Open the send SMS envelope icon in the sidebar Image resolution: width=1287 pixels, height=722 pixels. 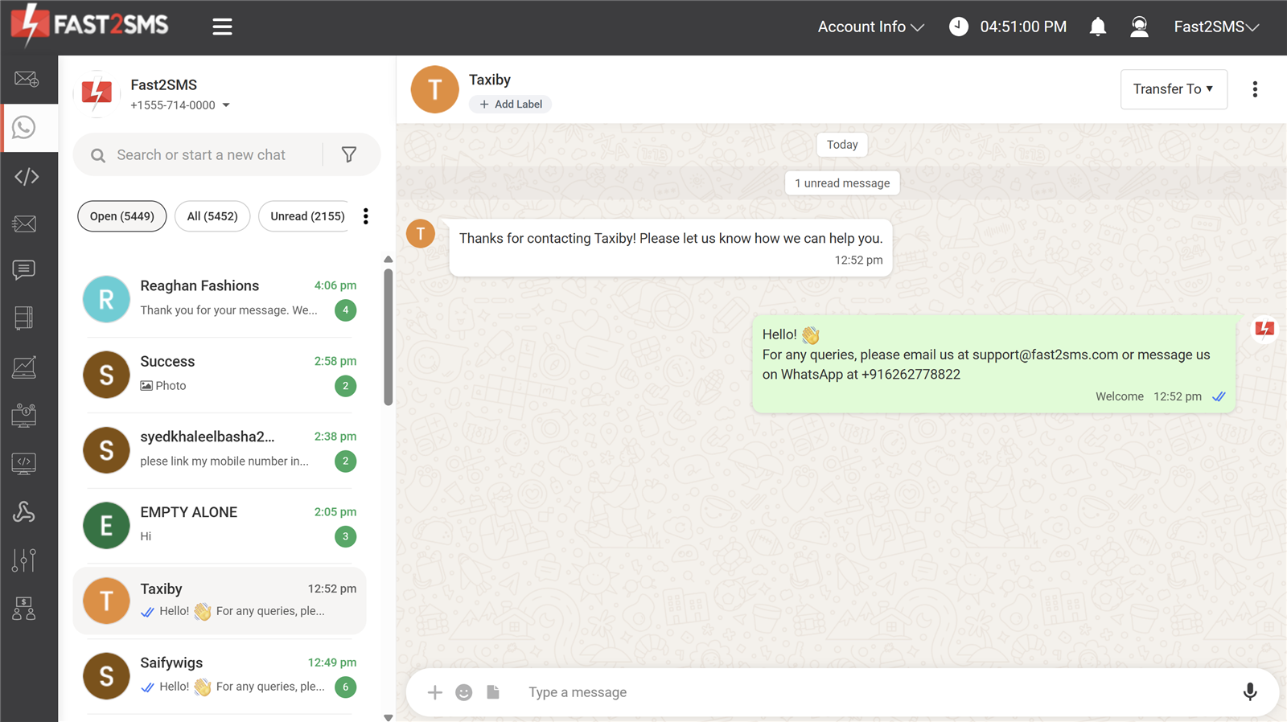tap(26, 79)
